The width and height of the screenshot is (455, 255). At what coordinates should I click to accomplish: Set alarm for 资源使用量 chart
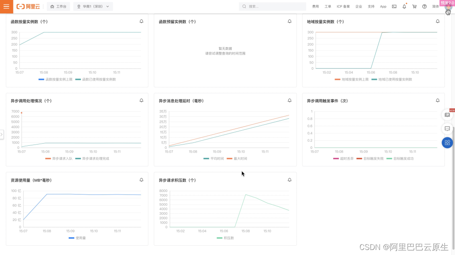141,180
